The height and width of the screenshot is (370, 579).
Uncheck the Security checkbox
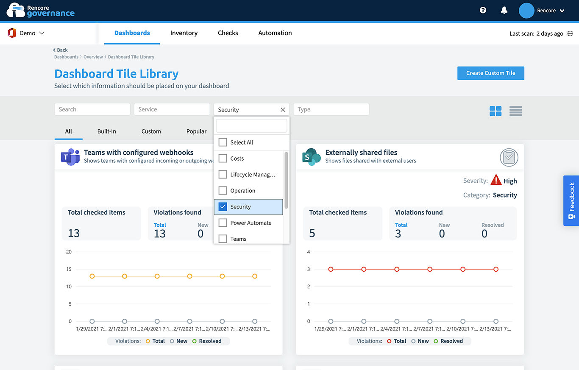tap(223, 207)
